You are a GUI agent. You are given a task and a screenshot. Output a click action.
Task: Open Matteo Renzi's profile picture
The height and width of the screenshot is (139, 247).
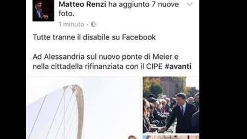43,11
